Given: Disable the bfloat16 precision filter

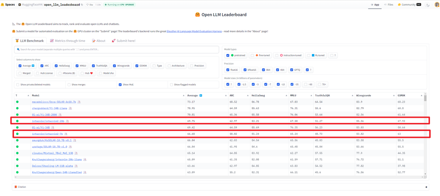Looking at the screenshot, I should click(244, 70).
